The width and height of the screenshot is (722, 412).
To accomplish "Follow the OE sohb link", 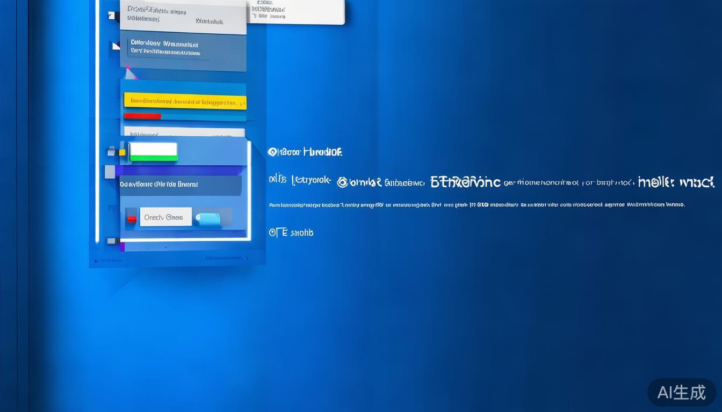I will coord(291,232).
